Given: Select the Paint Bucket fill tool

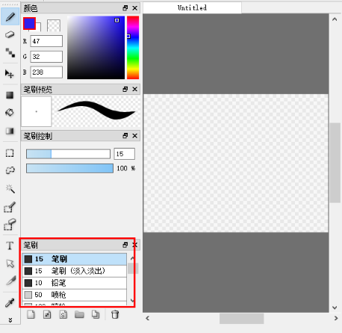Looking at the screenshot, I should pyautogui.click(x=10, y=113).
